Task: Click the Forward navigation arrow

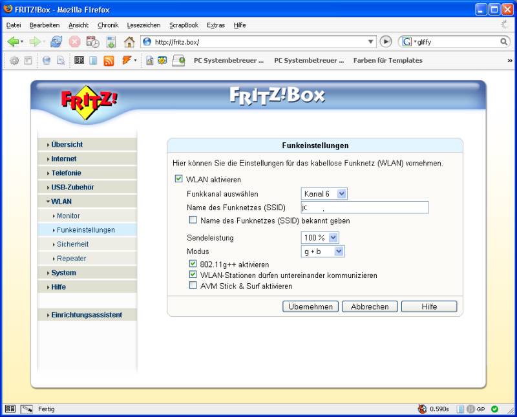Action: 34,42
